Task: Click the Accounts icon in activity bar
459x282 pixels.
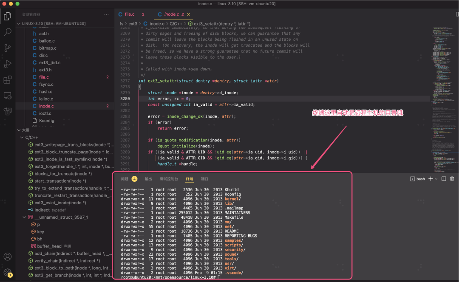Action: click(x=8, y=257)
